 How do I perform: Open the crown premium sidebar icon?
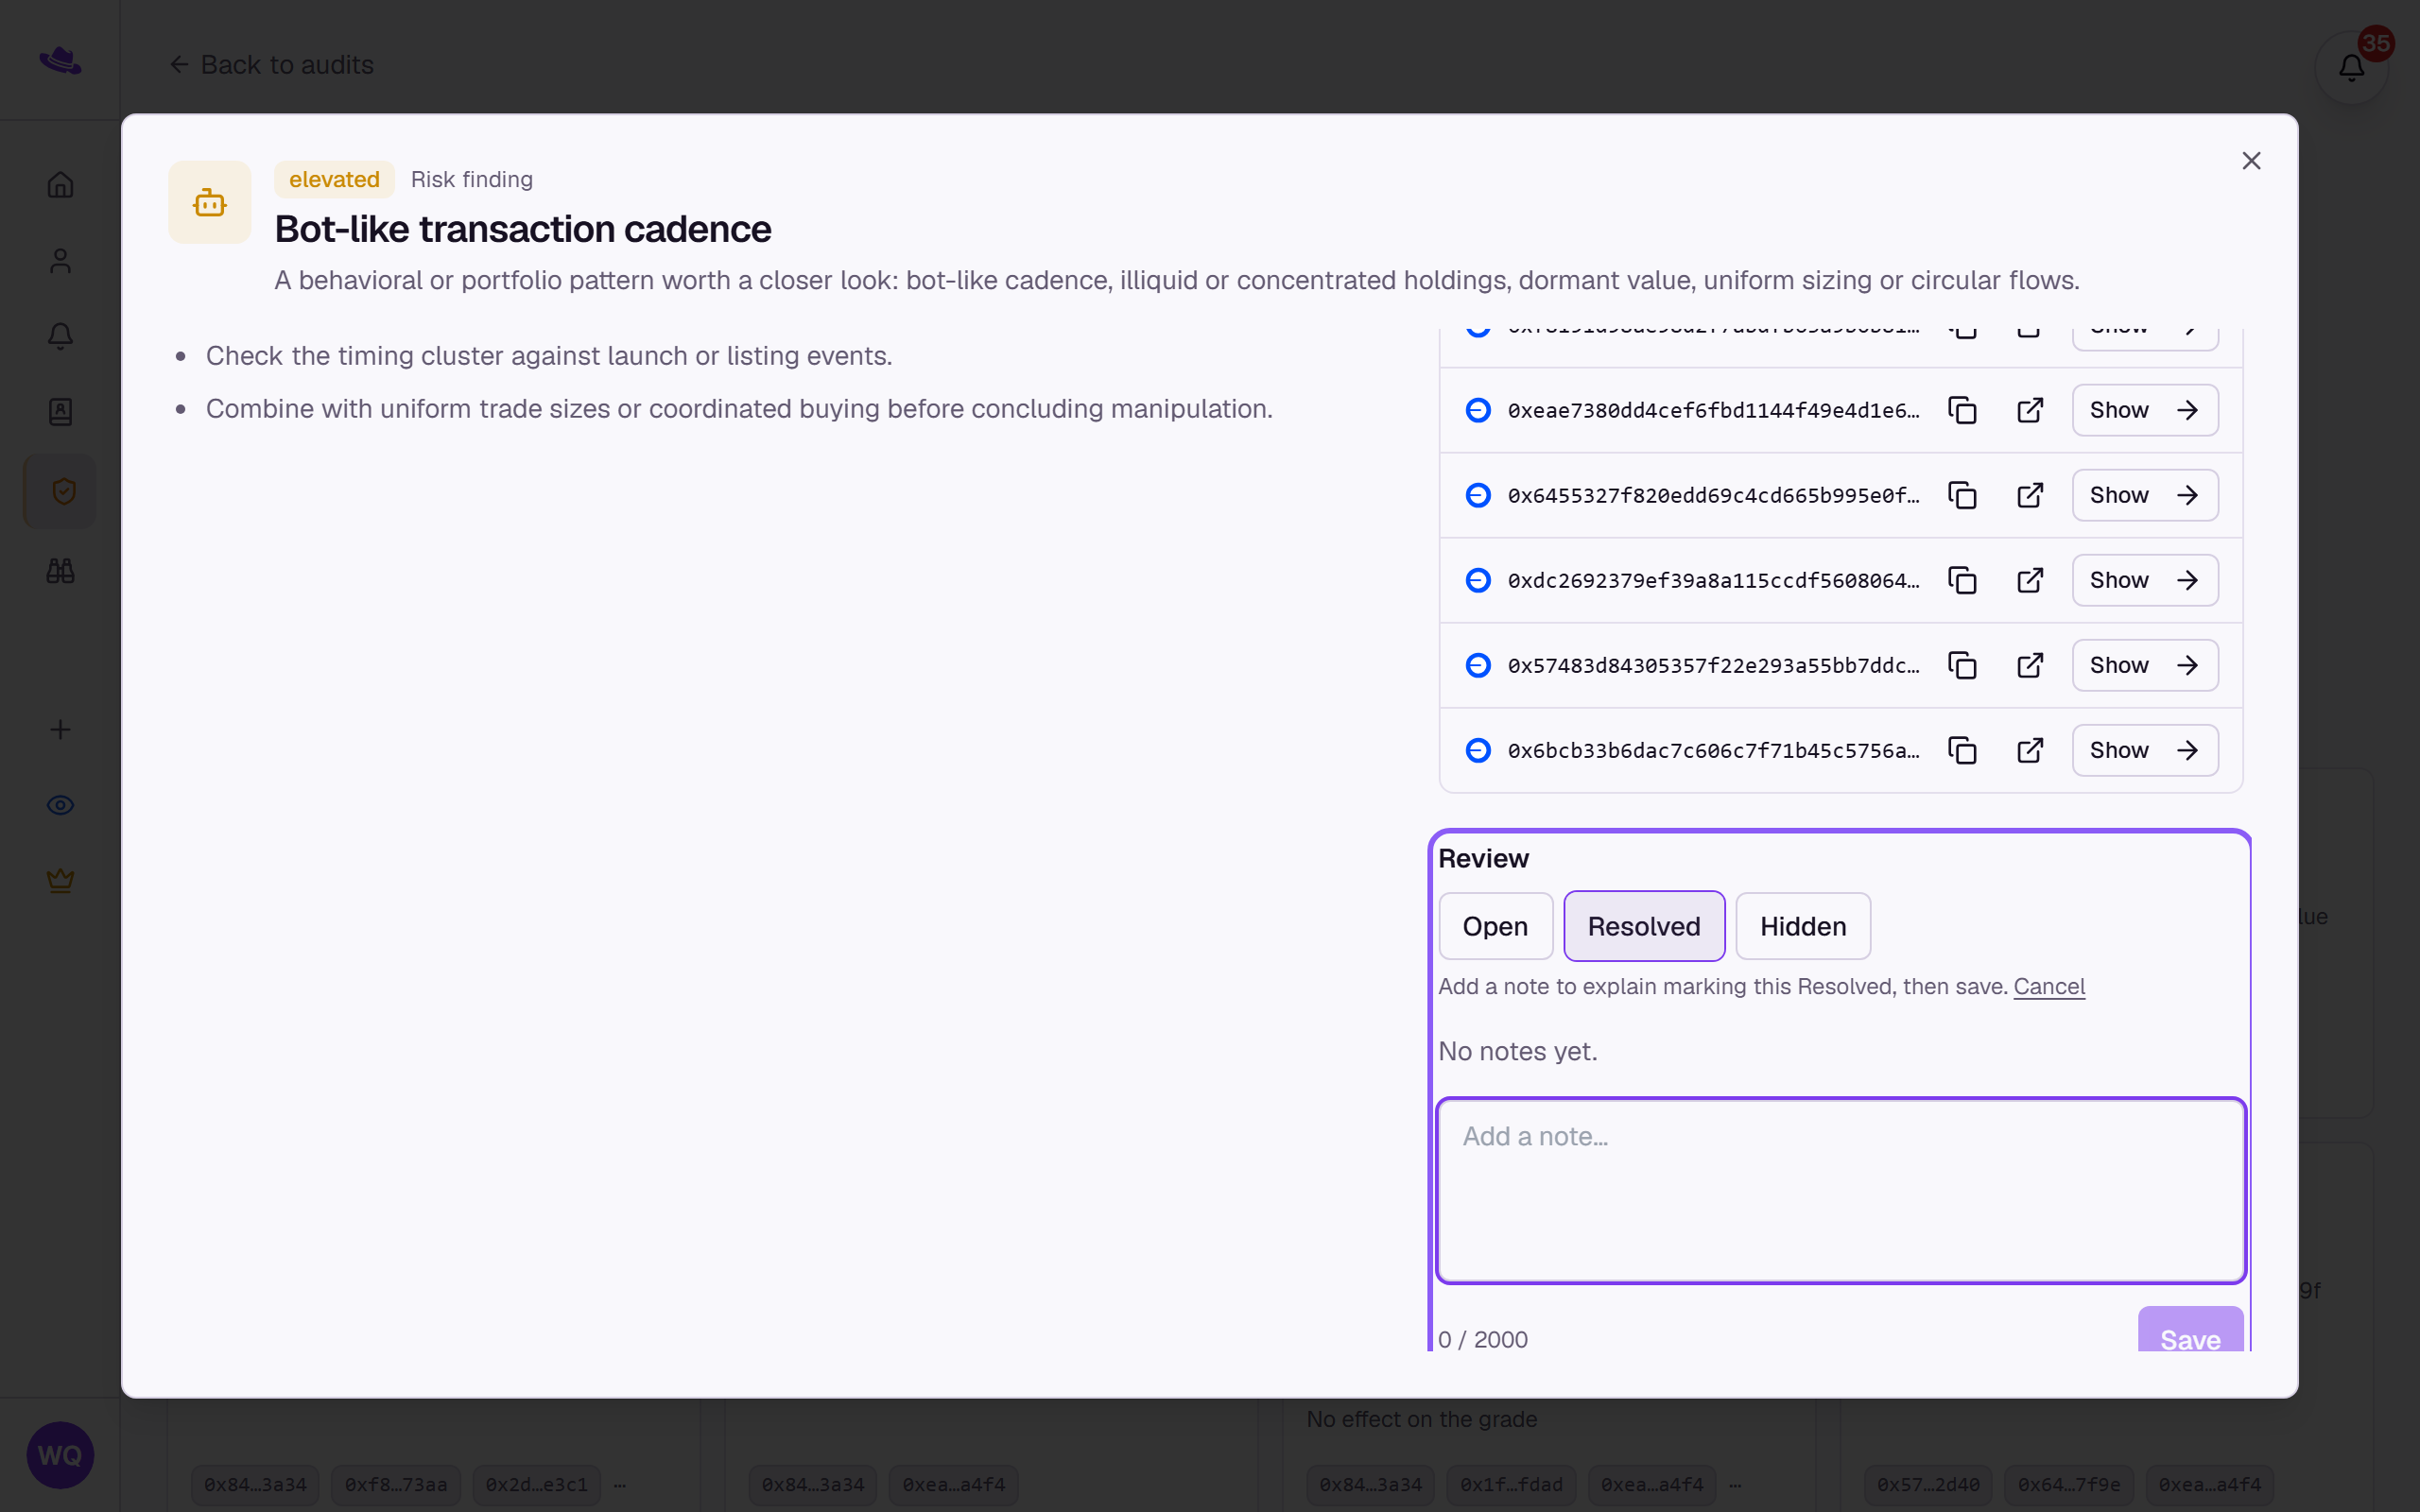pos(60,881)
